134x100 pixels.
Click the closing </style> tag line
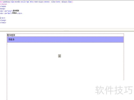coord(3,4)
